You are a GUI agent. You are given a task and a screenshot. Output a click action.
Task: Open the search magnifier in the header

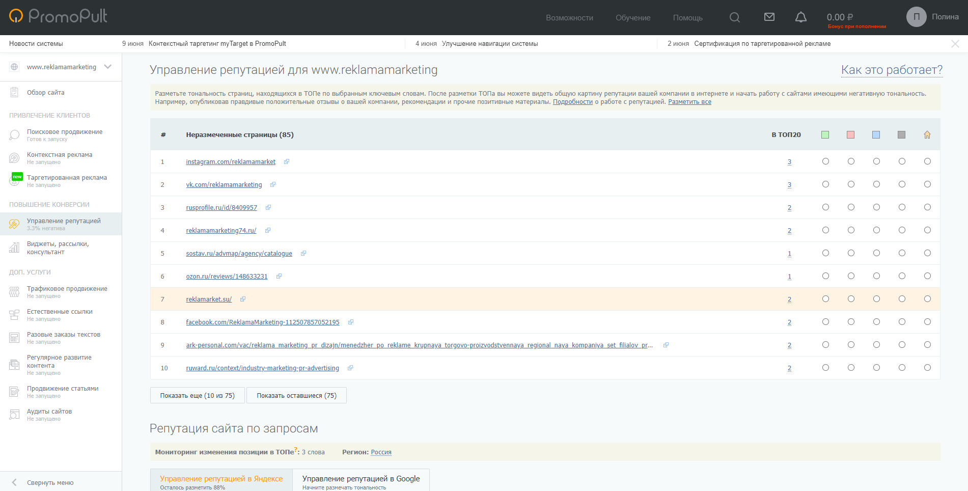click(x=734, y=17)
